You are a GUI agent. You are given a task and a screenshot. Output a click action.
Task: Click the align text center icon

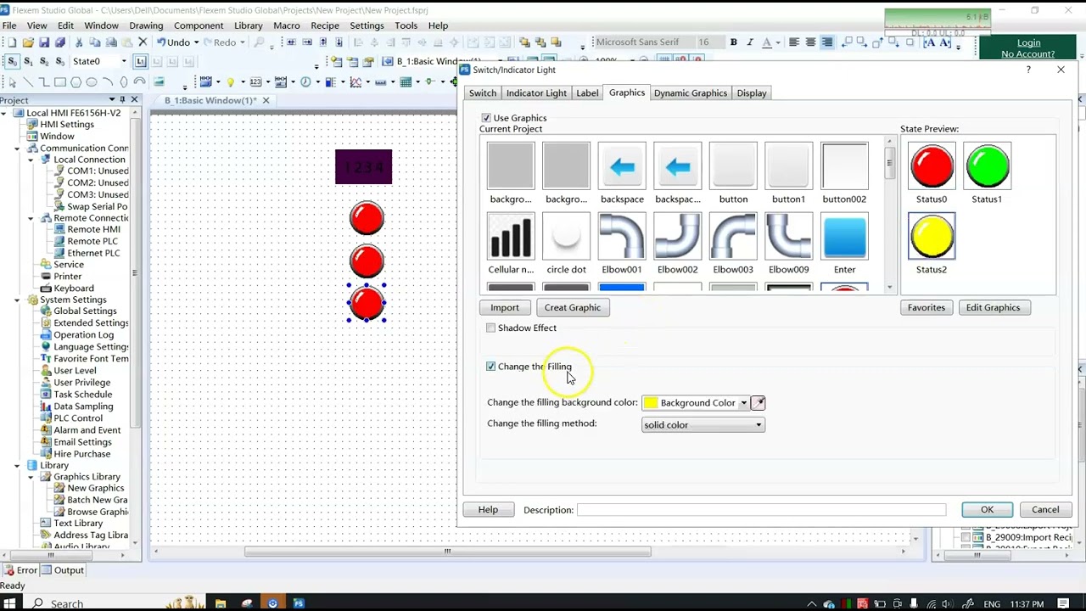click(x=810, y=42)
